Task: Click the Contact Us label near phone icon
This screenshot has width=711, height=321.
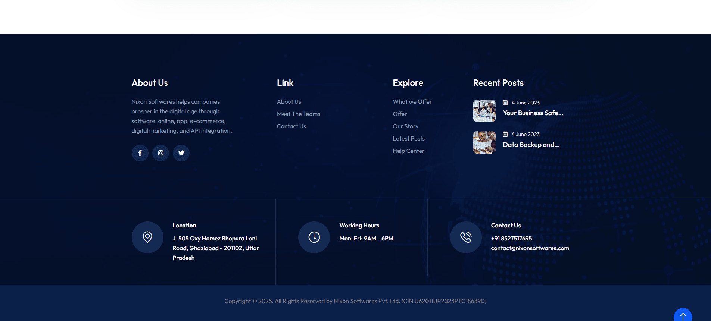Action: 506,226
